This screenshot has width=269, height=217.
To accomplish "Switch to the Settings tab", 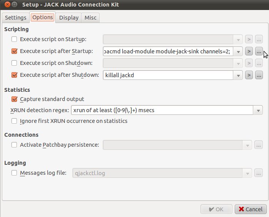I will (16, 18).
